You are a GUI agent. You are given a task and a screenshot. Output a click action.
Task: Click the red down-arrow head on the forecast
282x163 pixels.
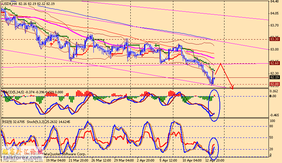[x=232, y=88]
